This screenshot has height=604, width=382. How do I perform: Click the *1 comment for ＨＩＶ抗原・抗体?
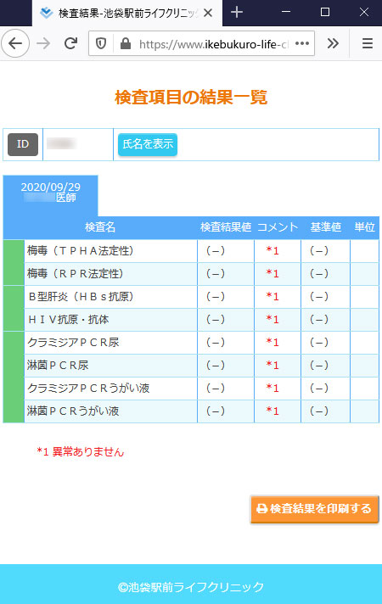pyautogui.click(x=272, y=319)
